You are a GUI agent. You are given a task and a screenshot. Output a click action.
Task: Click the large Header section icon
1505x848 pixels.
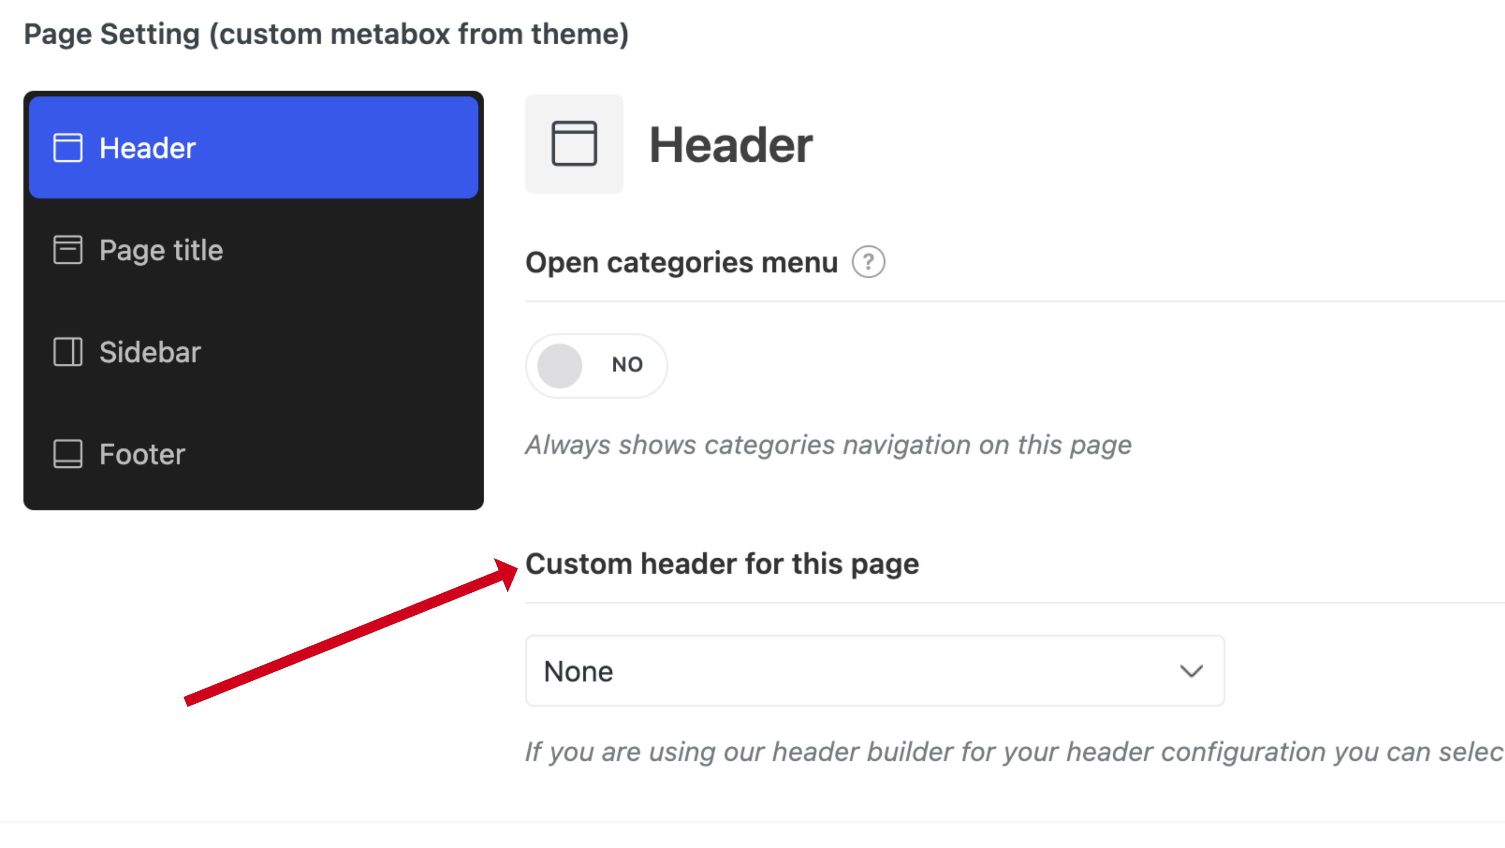click(574, 144)
